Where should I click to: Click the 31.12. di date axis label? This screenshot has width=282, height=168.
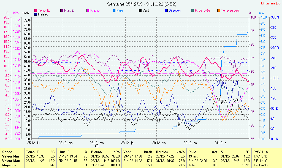coord(221,143)
